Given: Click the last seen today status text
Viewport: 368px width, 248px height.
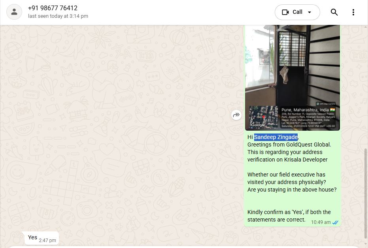Looking at the screenshot, I should tap(58, 16).
